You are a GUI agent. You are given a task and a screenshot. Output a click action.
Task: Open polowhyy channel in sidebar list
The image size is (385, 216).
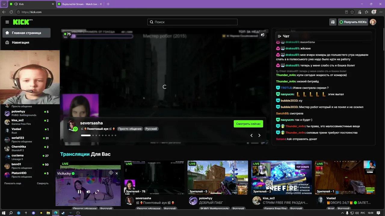[x=26, y=113]
